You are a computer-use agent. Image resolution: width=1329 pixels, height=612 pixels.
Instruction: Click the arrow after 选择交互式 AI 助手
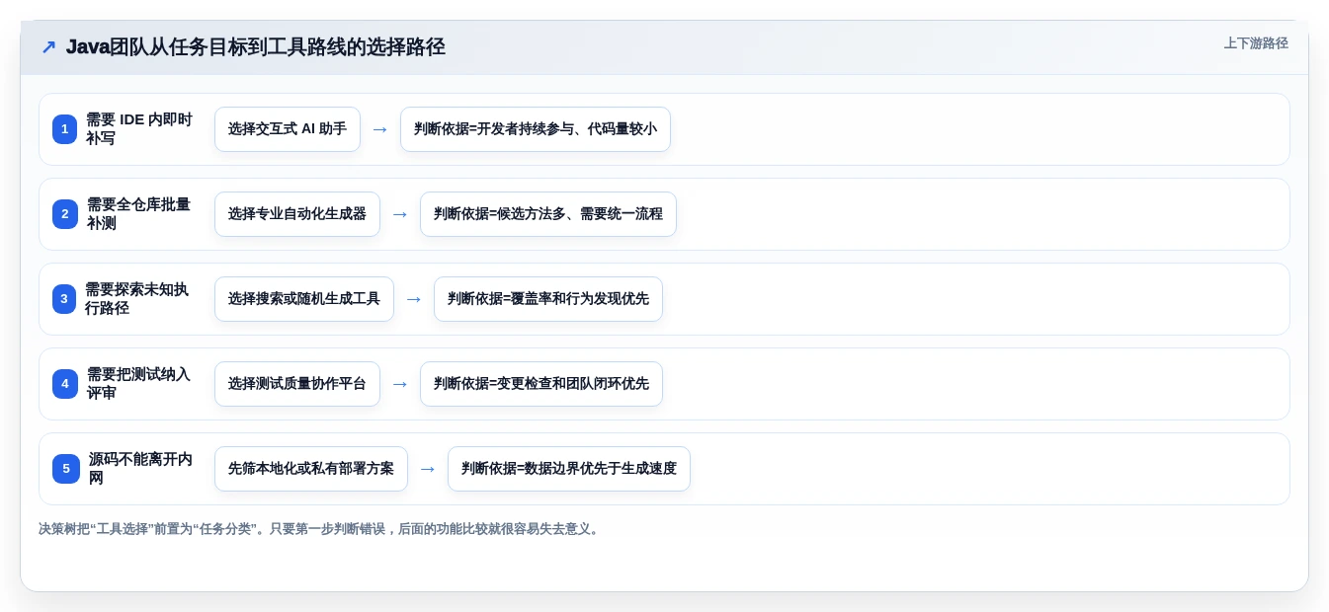coord(380,129)
